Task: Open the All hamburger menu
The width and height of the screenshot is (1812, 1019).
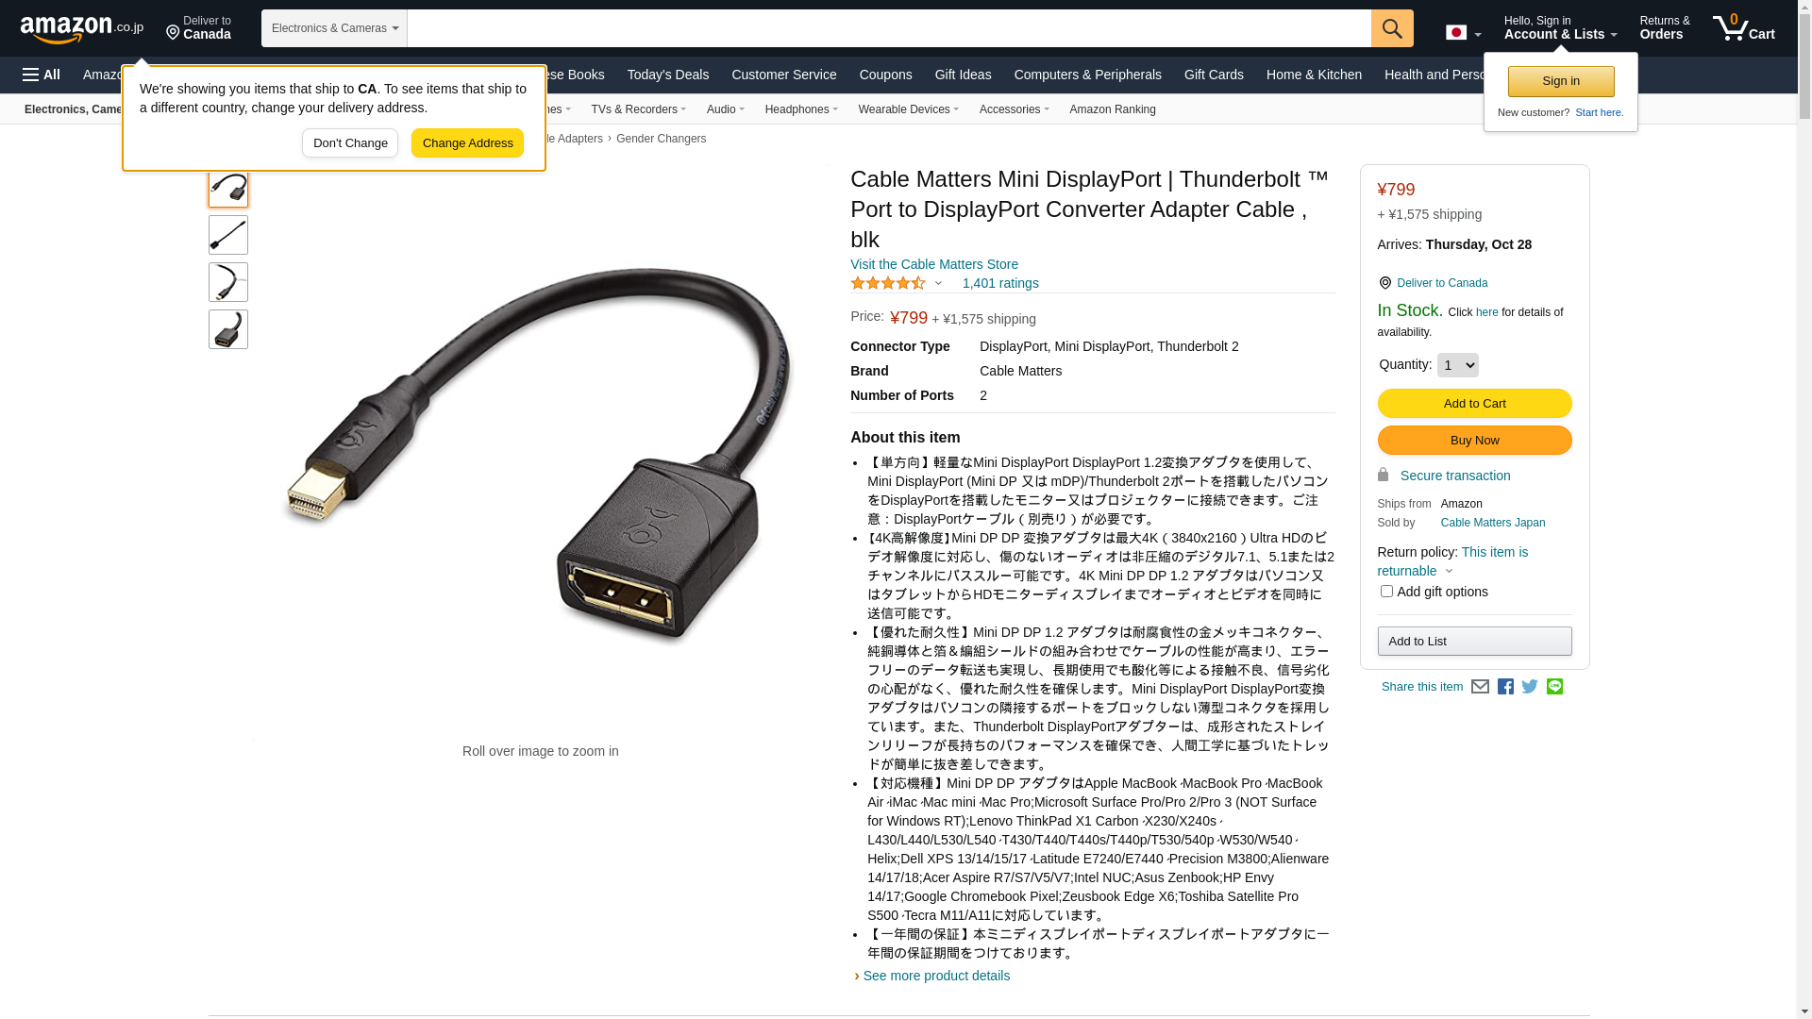Action: click(x=42, y=75)
